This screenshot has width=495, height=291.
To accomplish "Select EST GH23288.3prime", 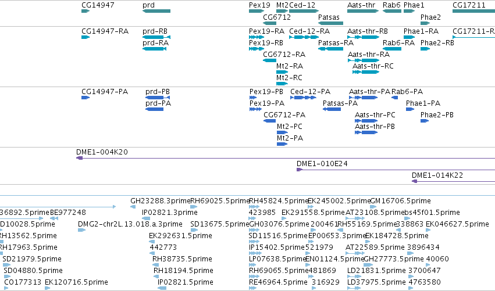I will [161, 201].
